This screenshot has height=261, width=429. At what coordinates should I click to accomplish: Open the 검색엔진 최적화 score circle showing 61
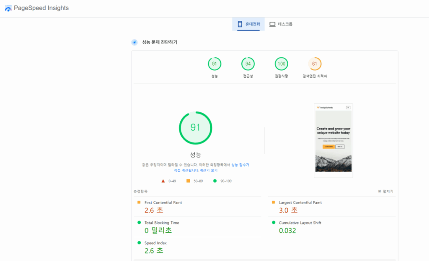[315, 63]
